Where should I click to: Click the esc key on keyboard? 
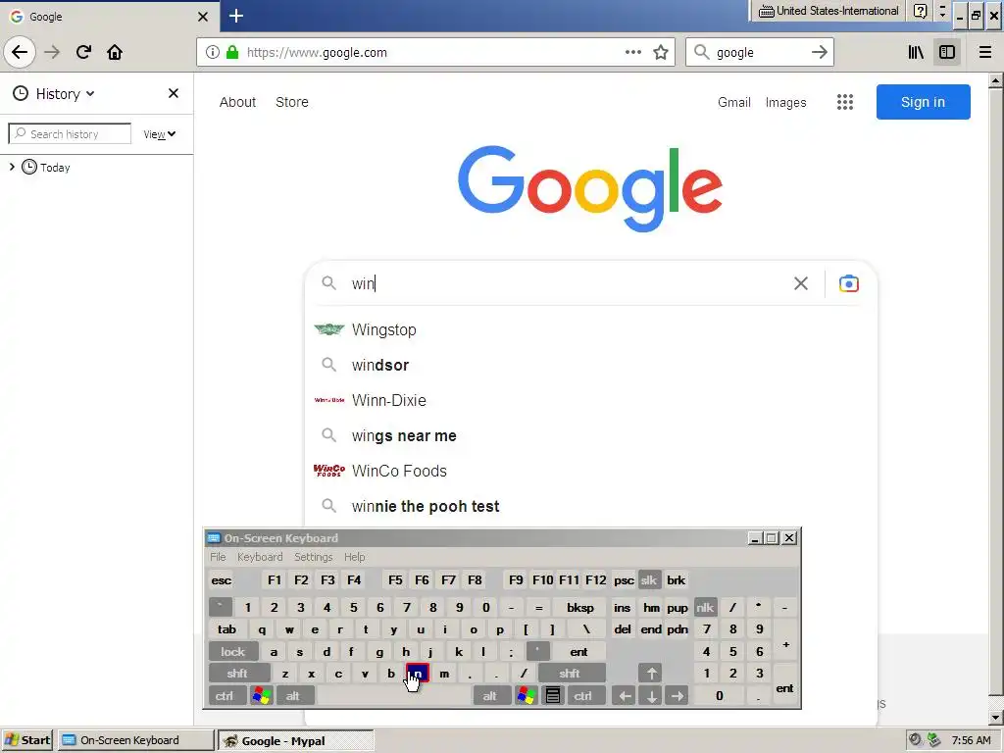(x=221, y=580)
